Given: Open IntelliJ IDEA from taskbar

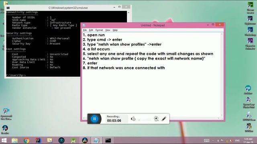Looking at the screenshot, I should click(x=38, y=140).
